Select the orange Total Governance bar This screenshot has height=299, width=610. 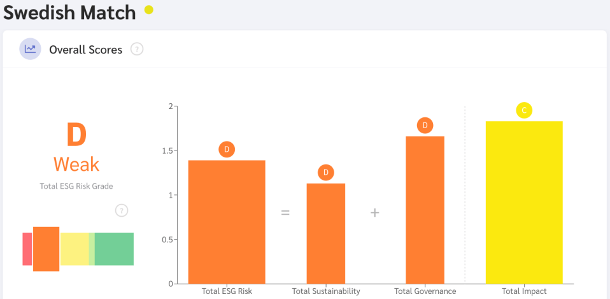tap(425, 210)
